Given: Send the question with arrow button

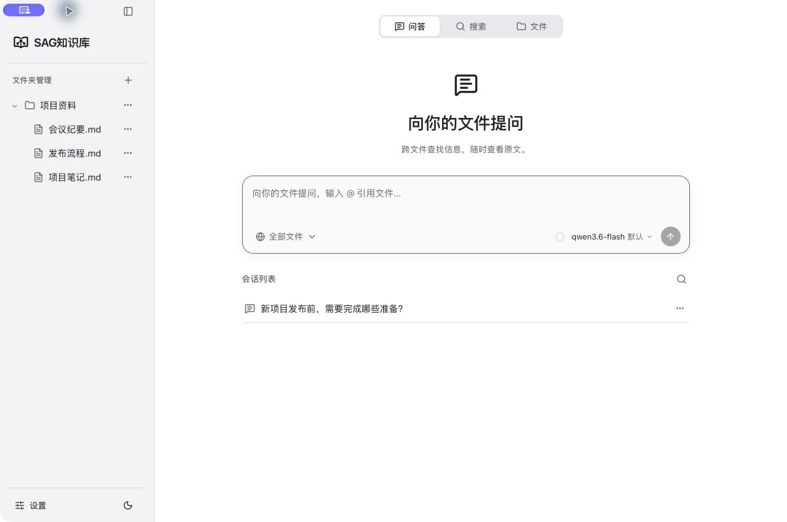Looking at the screenshot, I should coord(671,236).
